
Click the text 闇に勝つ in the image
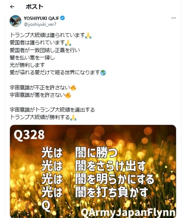96,153
